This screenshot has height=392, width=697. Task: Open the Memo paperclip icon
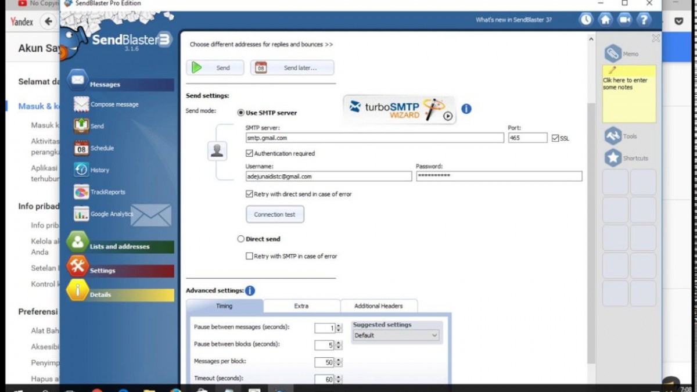613,53
